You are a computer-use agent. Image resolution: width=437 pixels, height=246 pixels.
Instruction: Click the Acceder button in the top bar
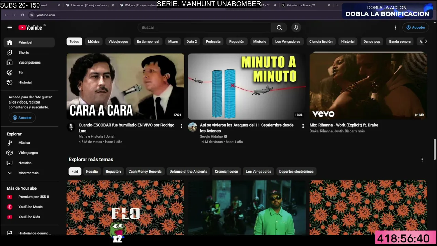pos(415,27)
